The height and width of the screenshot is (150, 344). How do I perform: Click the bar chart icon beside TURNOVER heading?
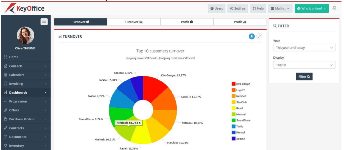(x=60, y=37)
